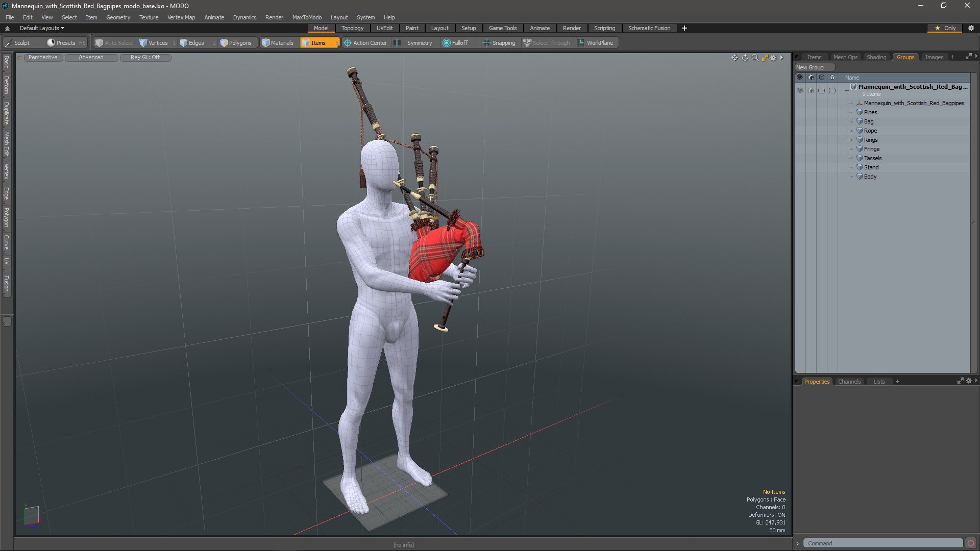Select the Fringe mesh in groups list
The height and width of the screenshot is (551, 980).
click(x=871, y=149)
